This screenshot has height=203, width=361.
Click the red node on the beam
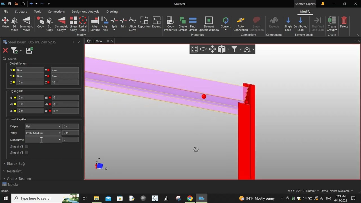click(204, 96)
